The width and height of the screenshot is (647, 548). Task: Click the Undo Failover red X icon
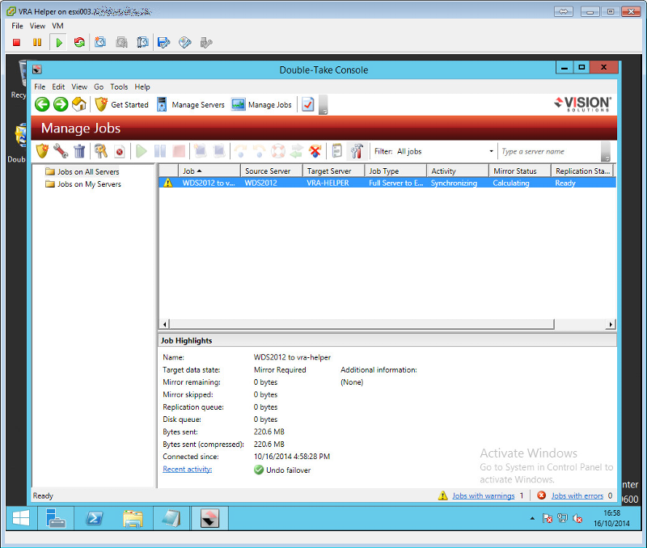coord(315,151)
